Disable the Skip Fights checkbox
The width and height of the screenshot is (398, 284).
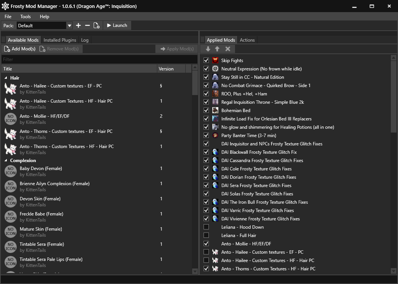coord(206,61)
